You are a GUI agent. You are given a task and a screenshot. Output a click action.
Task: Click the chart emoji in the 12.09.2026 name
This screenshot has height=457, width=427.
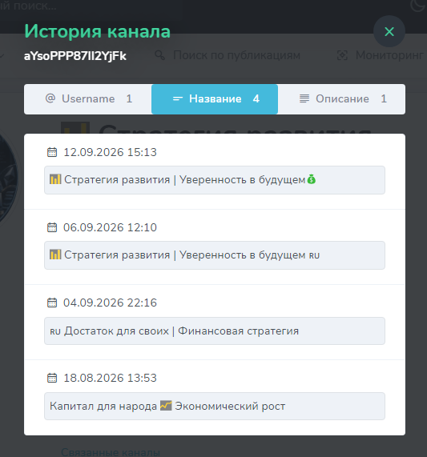tap(55, 179)
